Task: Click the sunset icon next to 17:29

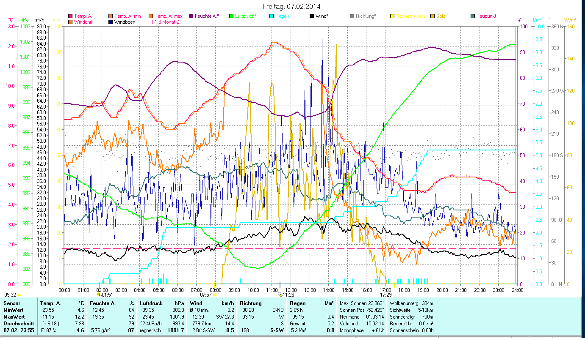Action: (x=394, y=295)
